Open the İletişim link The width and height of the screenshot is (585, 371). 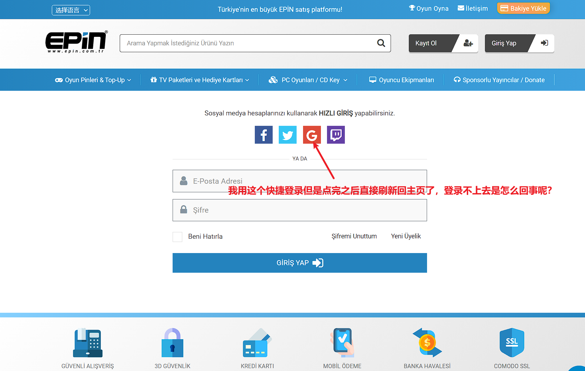(473, 9)
